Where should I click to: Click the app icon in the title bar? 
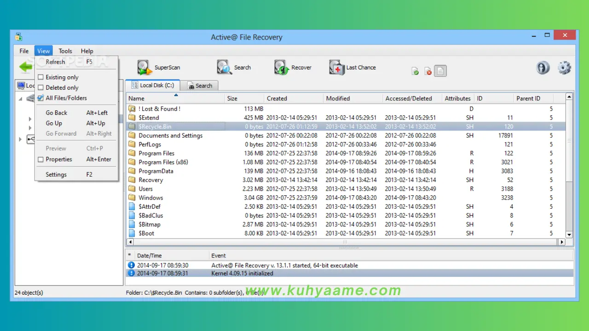tap(19, 37)
